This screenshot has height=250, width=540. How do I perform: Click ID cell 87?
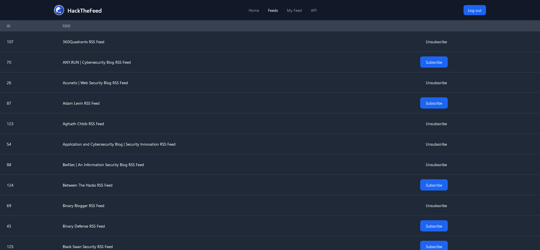pos(9,103)
